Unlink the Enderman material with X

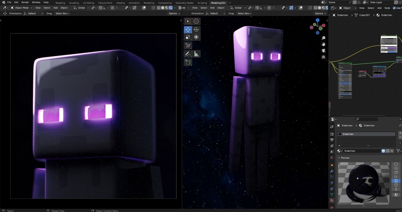tap(392, 151)
